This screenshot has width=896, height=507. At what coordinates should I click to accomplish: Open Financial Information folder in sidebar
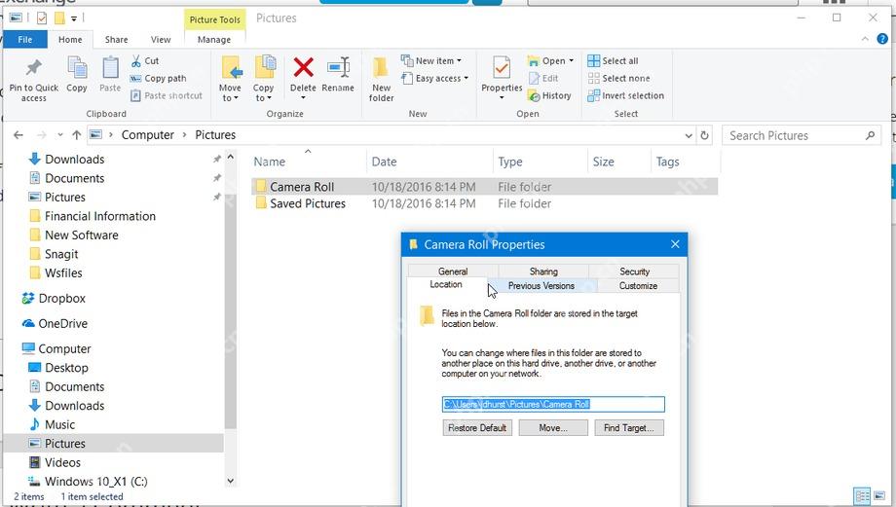(x=100, y=216)
